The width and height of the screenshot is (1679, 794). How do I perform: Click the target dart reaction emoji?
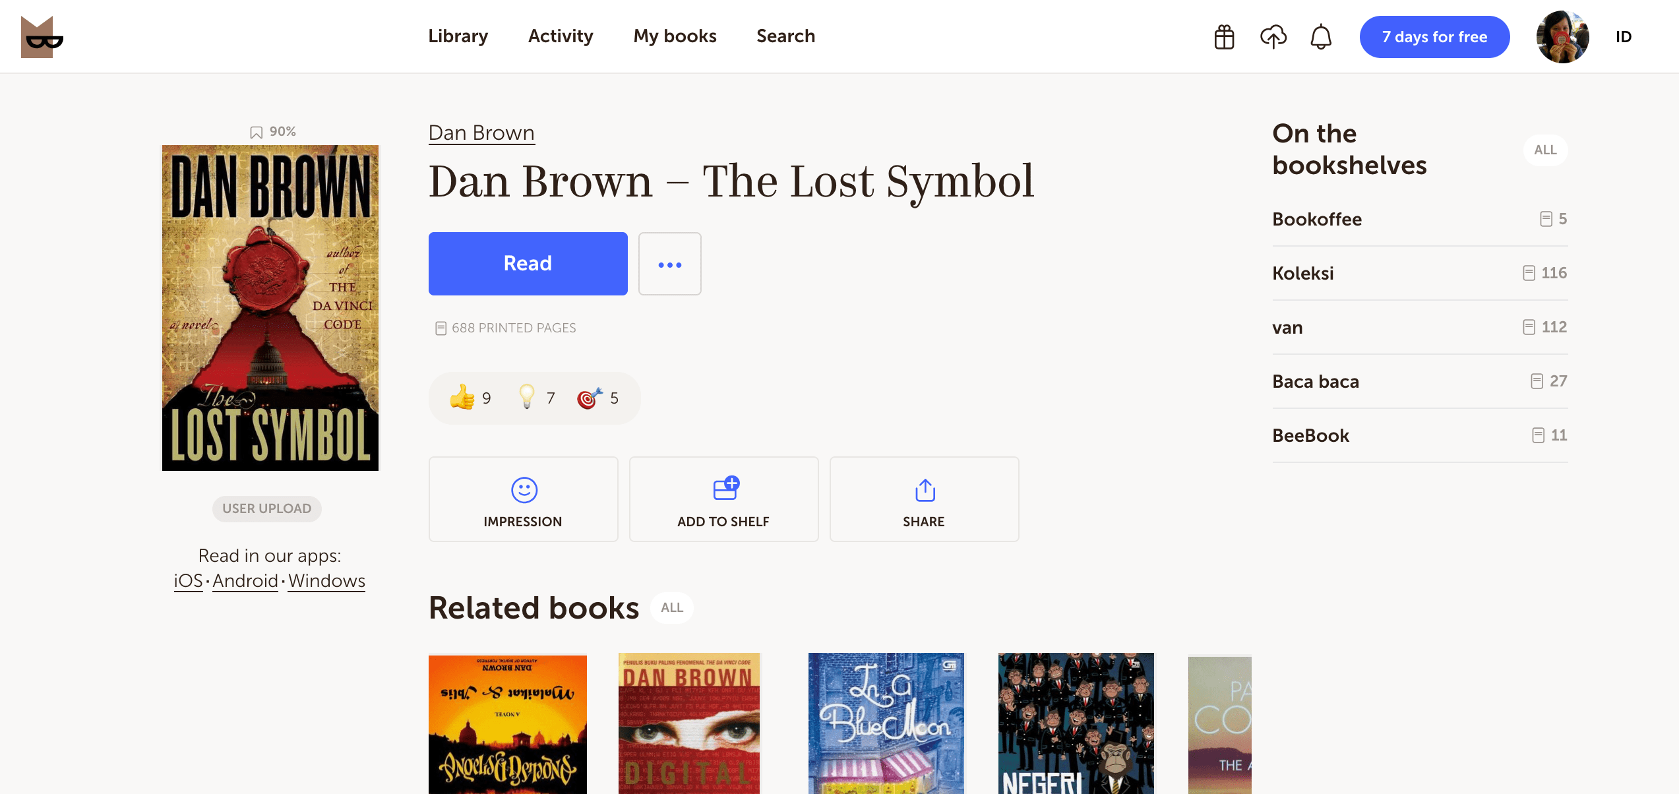589,398
